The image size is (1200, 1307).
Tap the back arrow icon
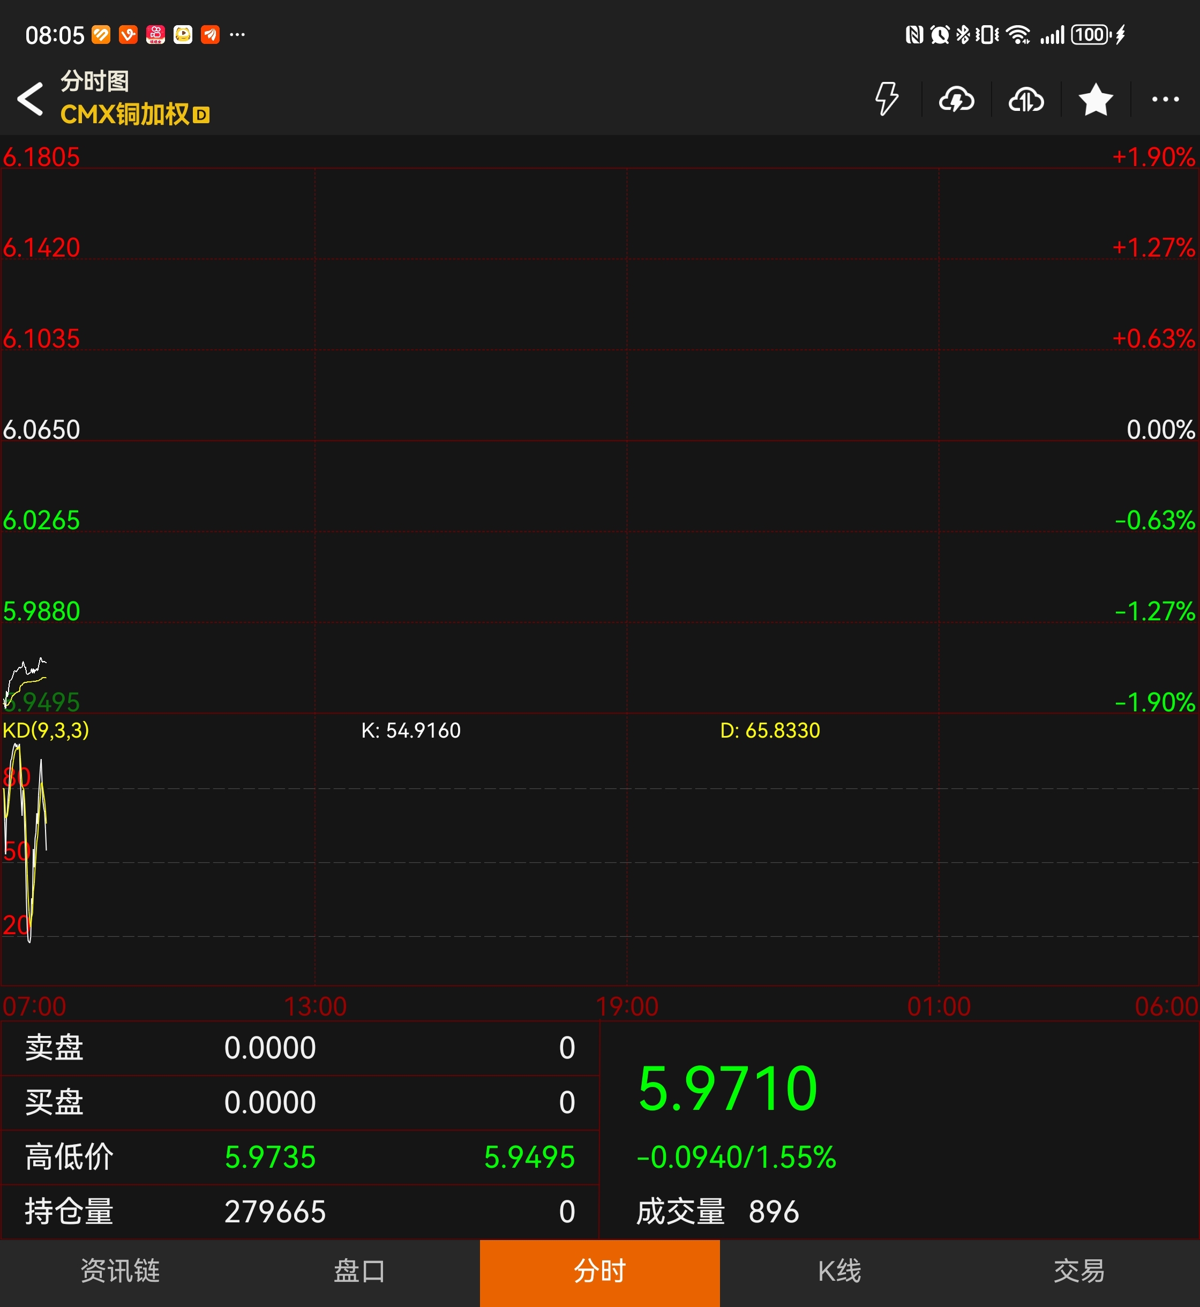pos(31,99)
